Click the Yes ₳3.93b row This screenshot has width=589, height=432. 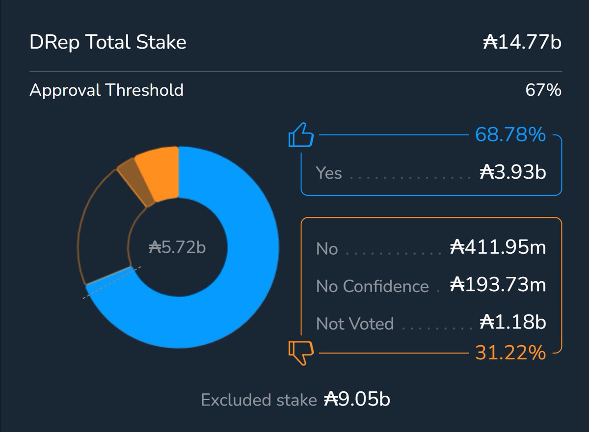[431, 173]
